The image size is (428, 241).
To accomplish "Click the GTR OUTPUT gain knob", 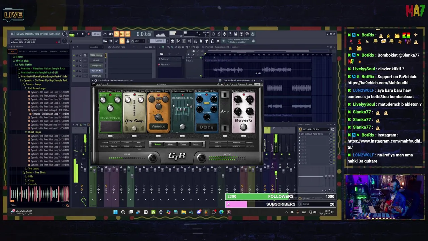I will point(201,158).
